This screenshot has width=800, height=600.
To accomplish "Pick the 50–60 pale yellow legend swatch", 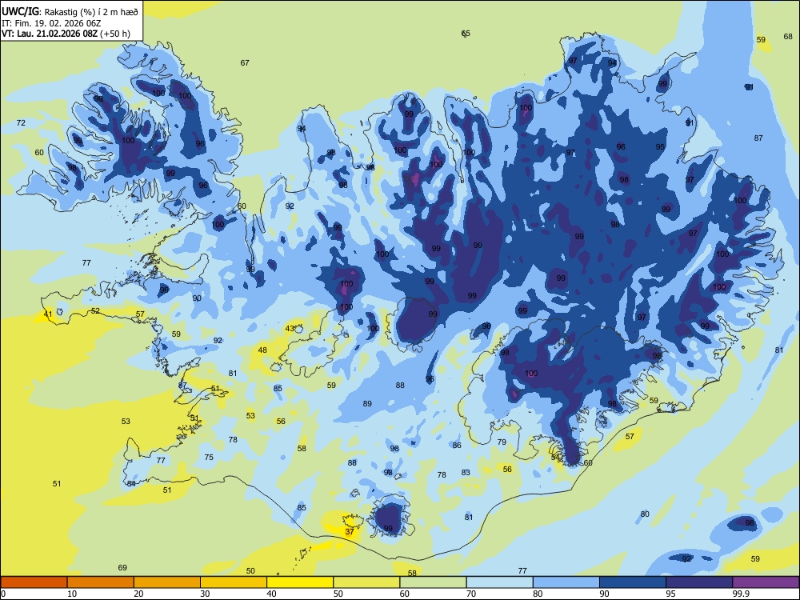I will coord(366,582).
